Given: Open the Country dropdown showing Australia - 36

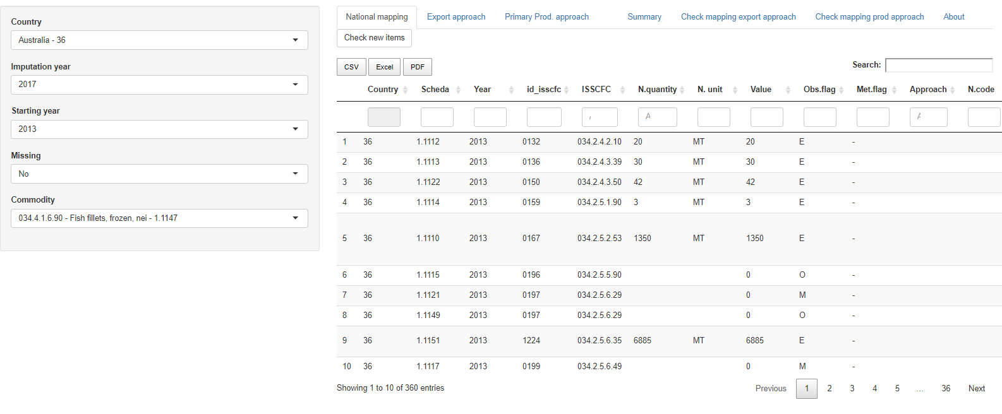Looking at the screenshot, I should click(159, 40).
